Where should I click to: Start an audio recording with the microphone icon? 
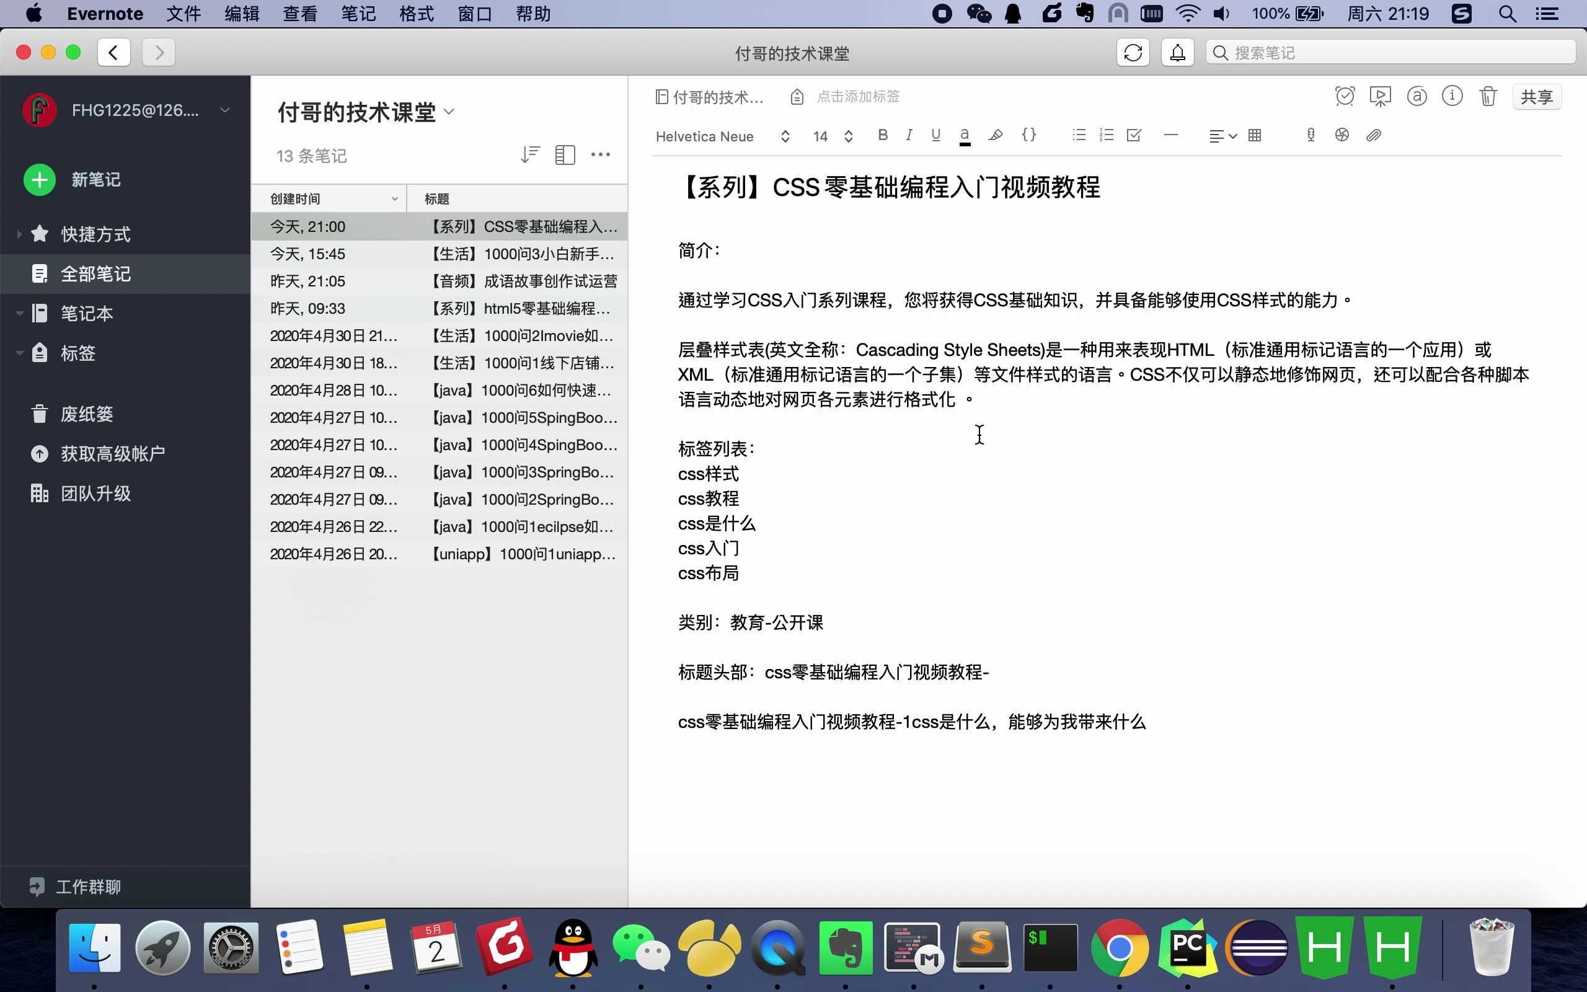tap(1311, 135)
